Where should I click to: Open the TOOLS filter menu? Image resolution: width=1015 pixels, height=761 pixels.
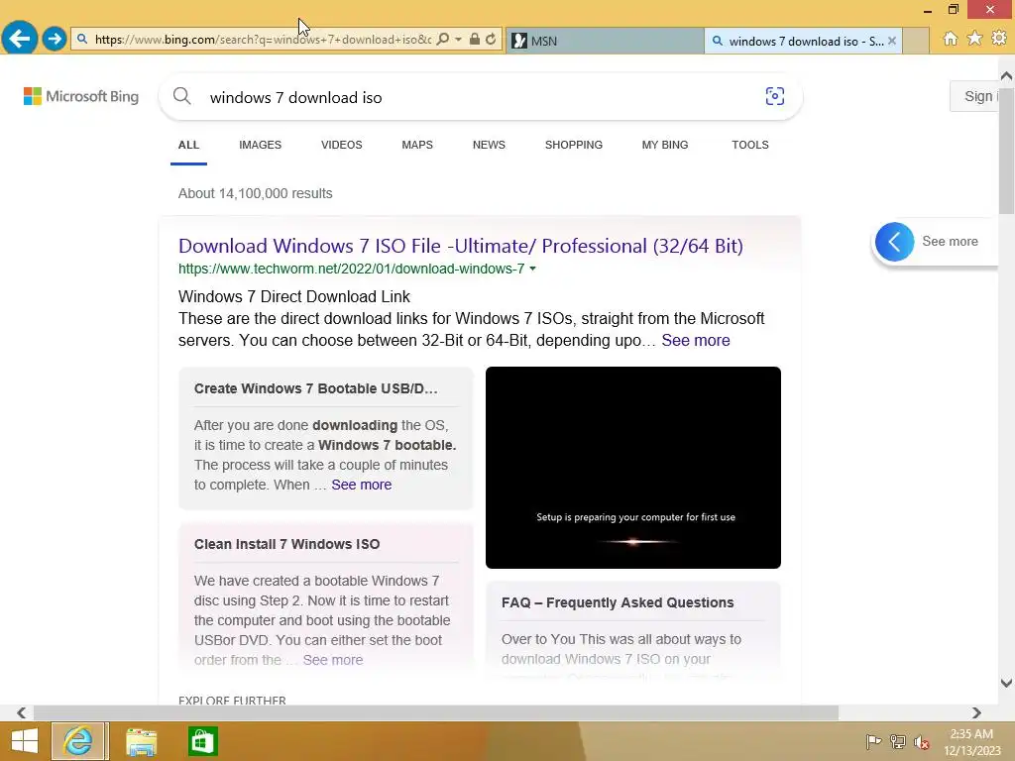[750, 145]
